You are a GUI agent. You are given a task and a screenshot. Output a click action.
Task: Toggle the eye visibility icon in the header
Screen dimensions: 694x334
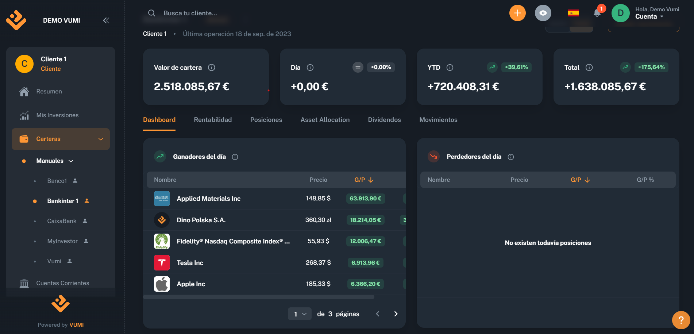click(543, 13)
